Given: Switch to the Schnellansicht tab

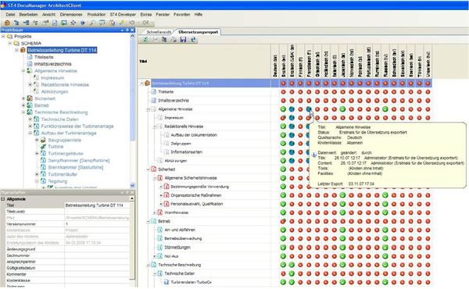Looking at the screenshot, I should point(159,32).
